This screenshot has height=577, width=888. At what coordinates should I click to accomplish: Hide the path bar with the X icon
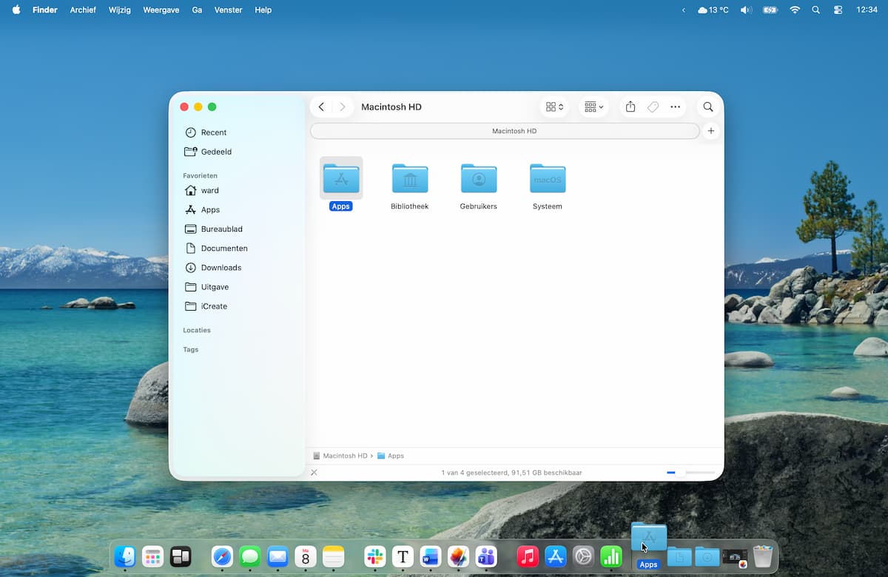(x=314, y=473)
